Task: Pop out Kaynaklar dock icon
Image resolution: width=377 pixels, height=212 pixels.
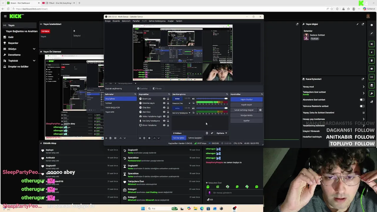Action: pyautogui.click(x=169, y=94)
